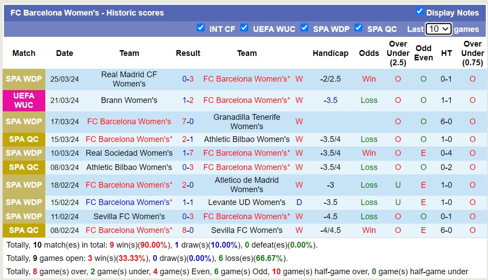Uncheck the UEFA WUC filter checkbox
Viewport: 488px width, 280px height.
(244, 28)
